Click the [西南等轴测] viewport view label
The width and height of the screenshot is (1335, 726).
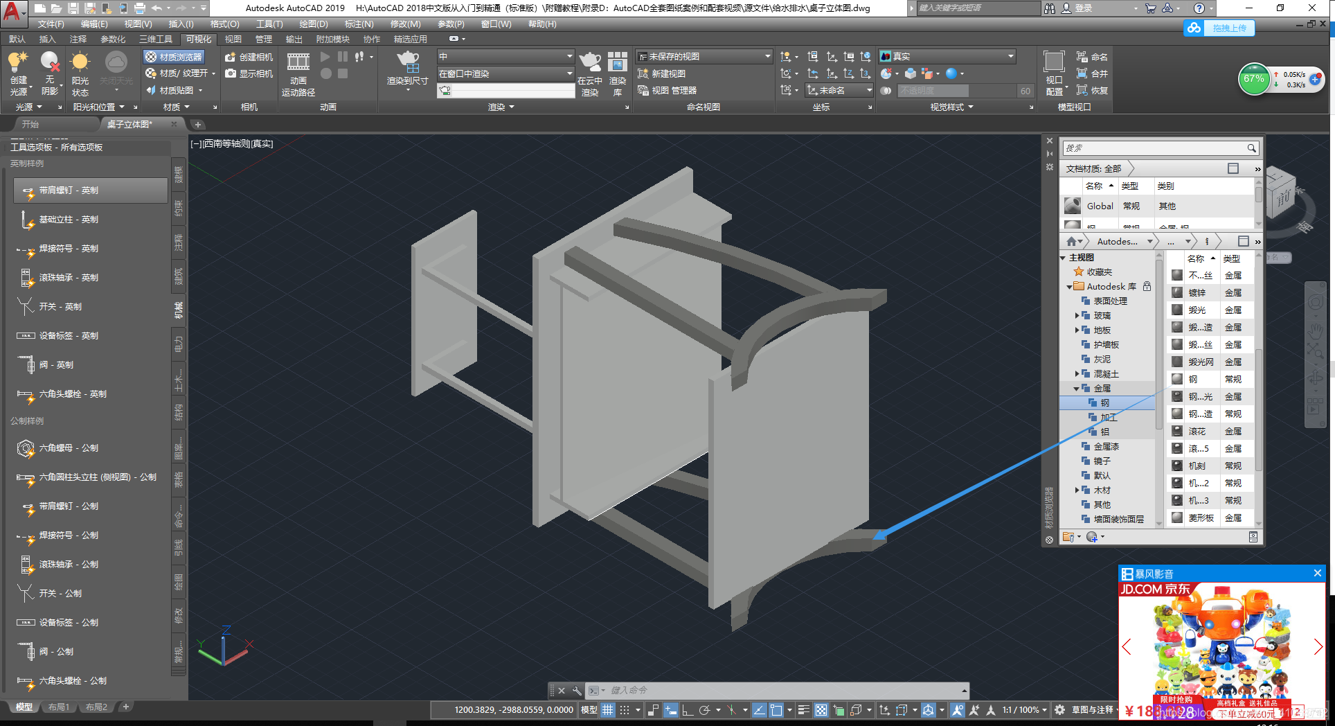(226, 144)
